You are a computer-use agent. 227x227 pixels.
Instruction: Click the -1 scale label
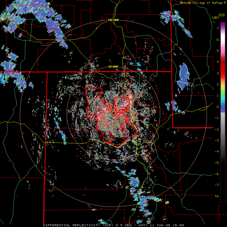coord(217,118)
